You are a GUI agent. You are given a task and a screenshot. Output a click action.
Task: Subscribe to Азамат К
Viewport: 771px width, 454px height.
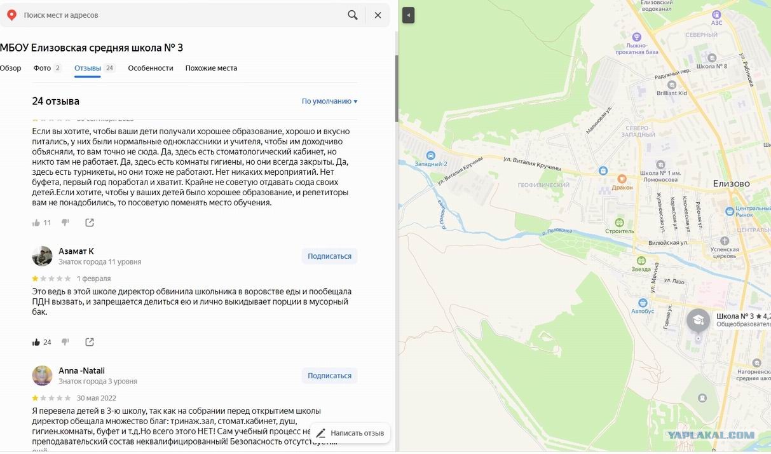coord(329,256)
